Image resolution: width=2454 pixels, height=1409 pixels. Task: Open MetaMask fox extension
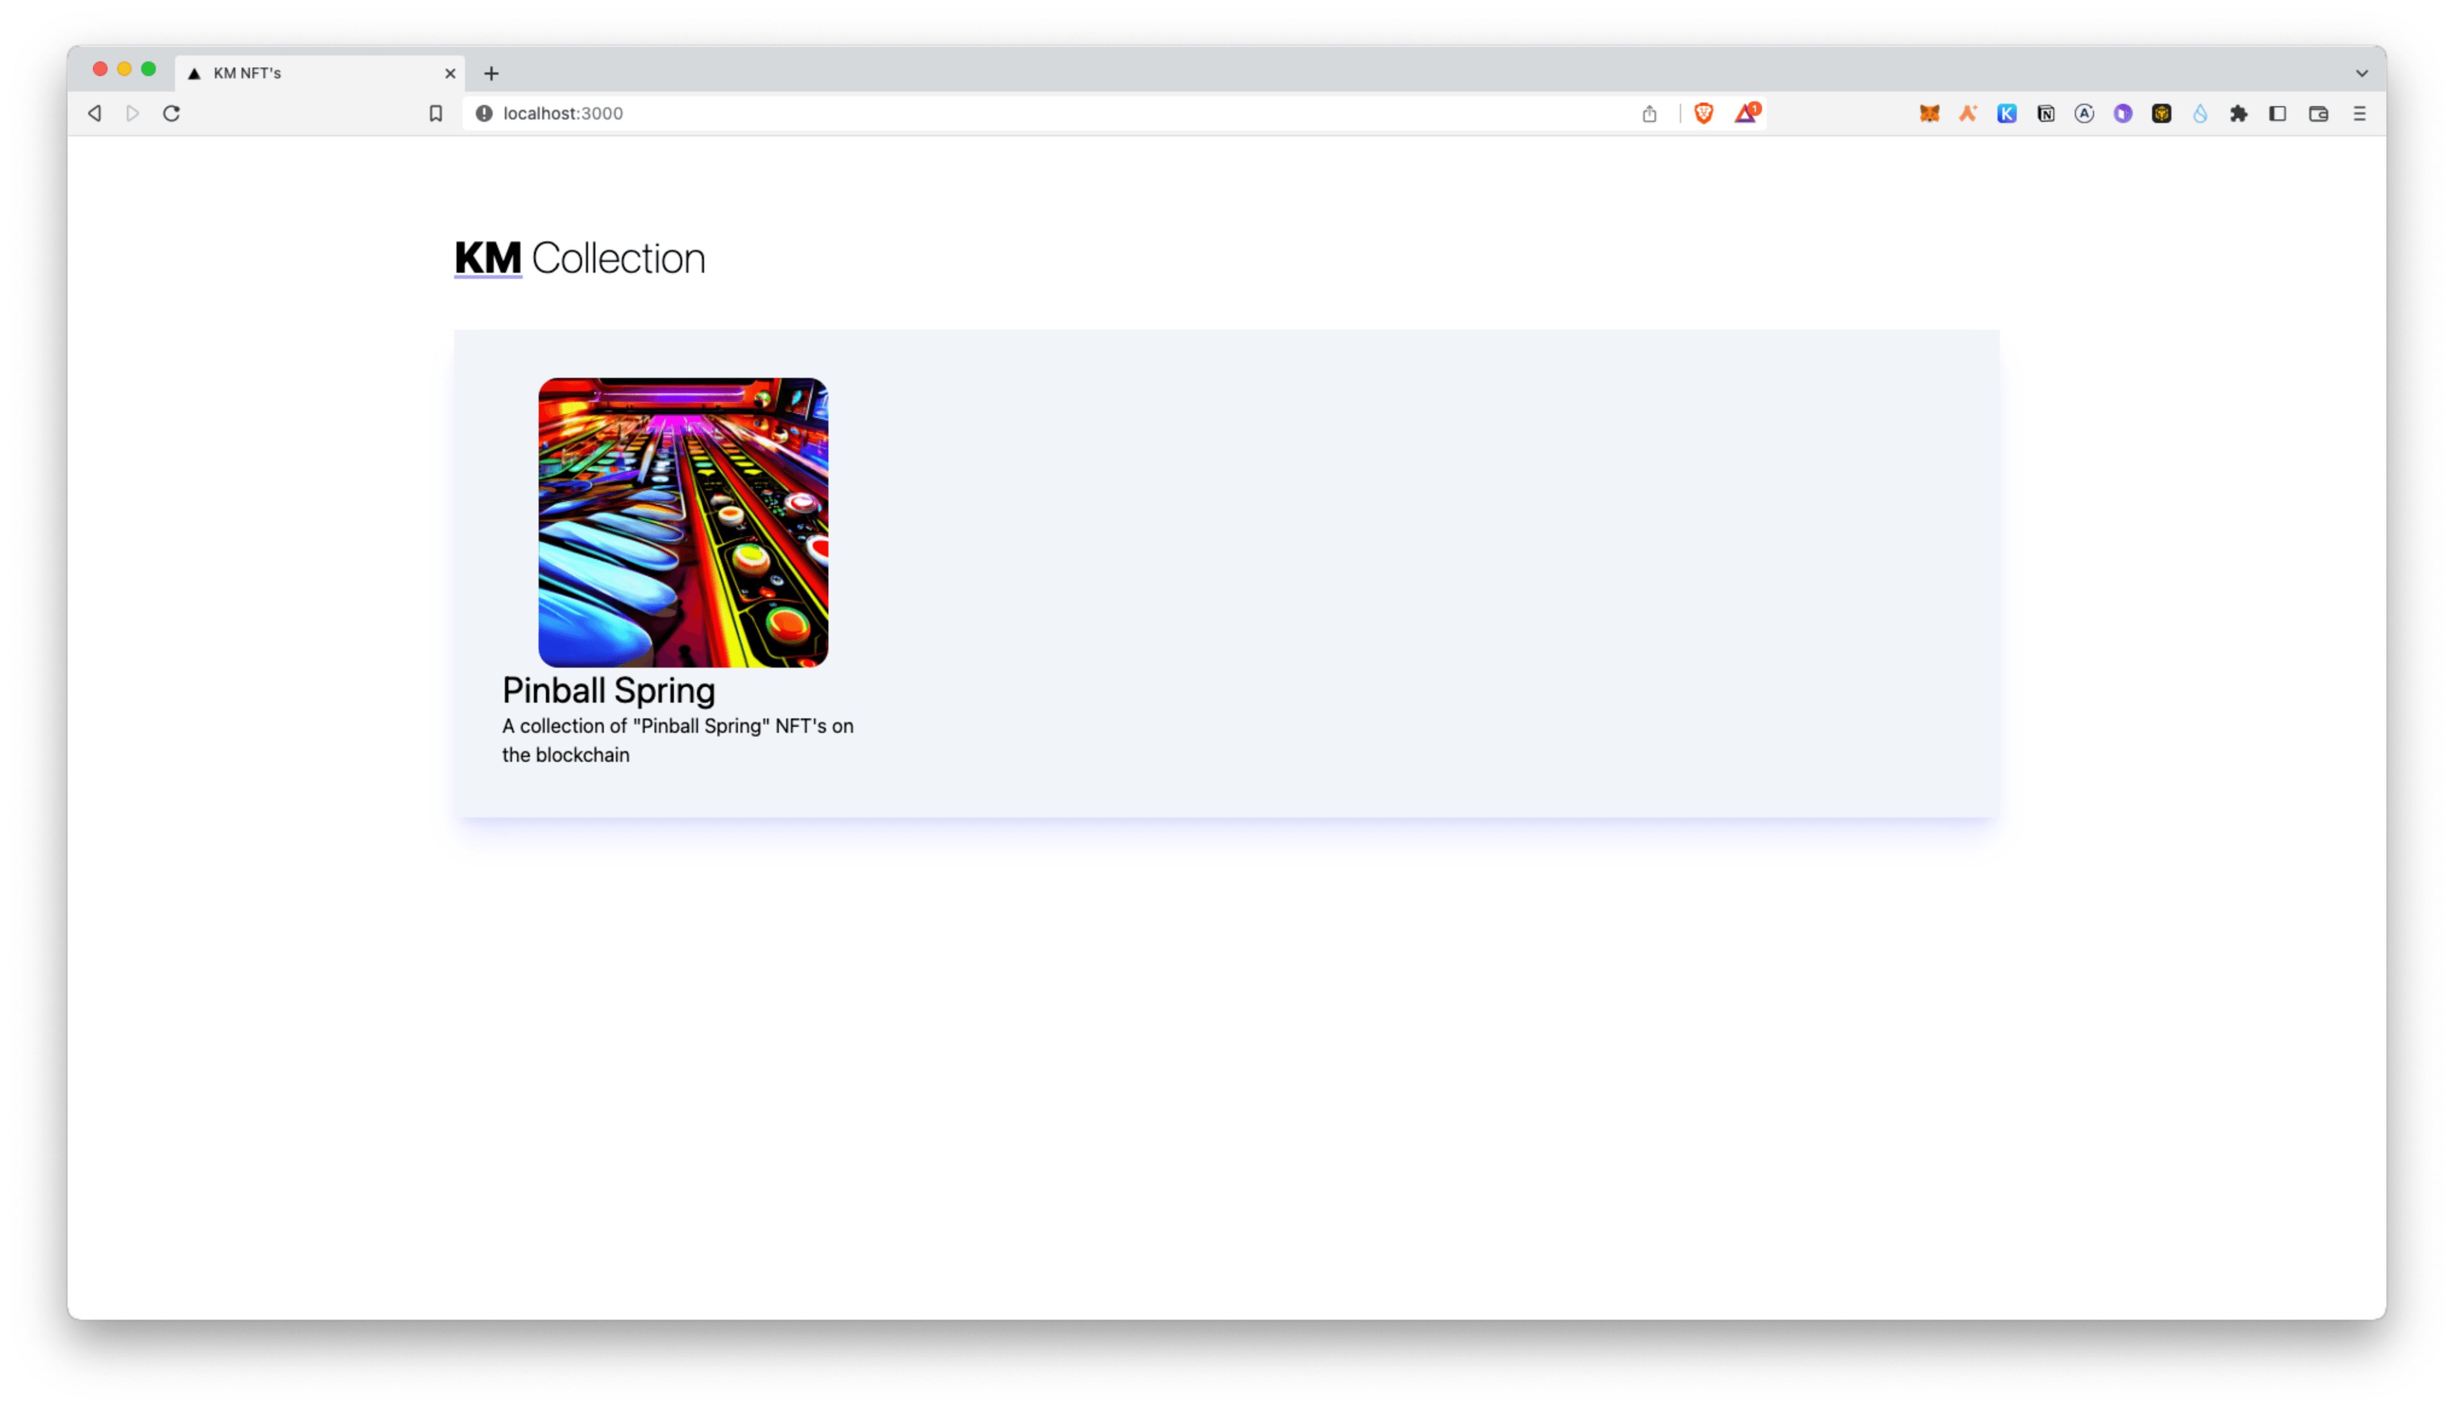1929,113
